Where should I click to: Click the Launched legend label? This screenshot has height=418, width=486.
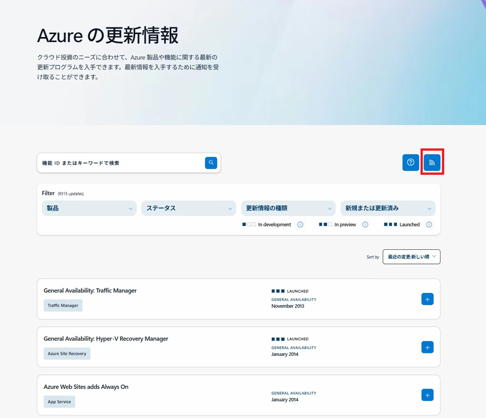point(410,225)
